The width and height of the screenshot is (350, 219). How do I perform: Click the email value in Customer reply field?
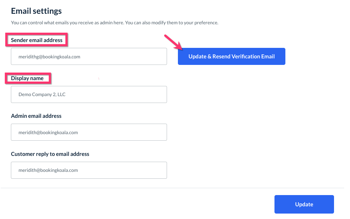coord(48,170)
